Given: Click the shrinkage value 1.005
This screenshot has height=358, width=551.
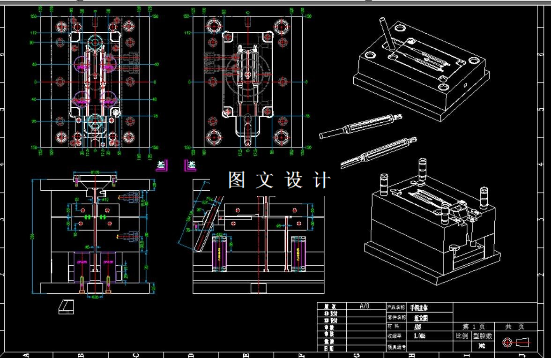Looking at the screenshot, I should coord(420,336).
